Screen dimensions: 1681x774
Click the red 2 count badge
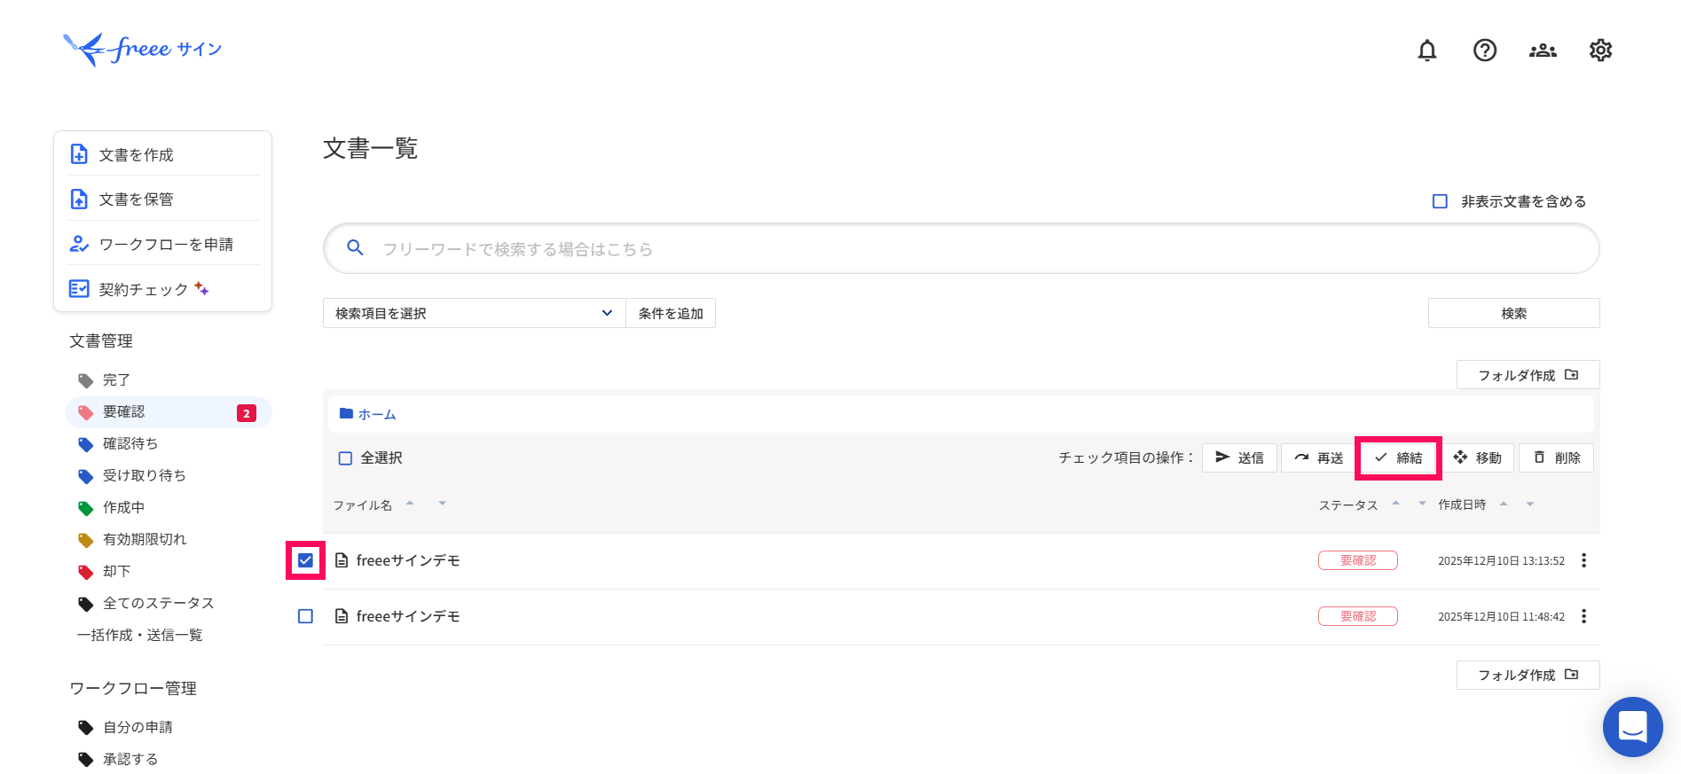coord(247,413)
